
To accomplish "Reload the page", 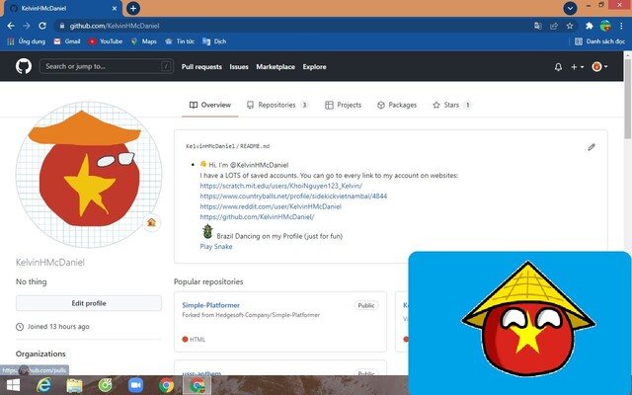I will (42, 26).
